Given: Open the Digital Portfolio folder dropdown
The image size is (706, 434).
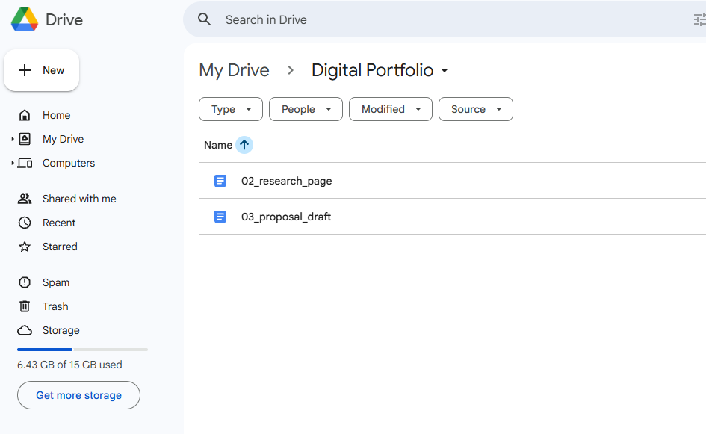Looking at the screenshot, I should [445, 71].
